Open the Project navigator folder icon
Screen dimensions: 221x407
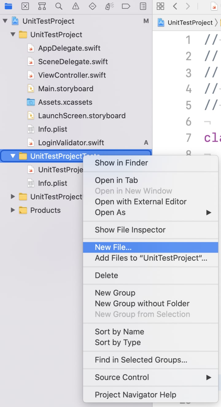(8, 6)
